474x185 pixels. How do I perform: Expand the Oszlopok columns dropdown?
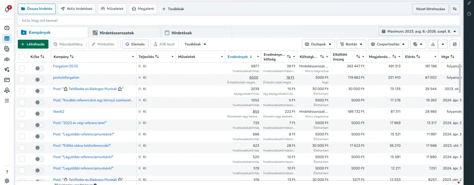[x=318, y=44]
